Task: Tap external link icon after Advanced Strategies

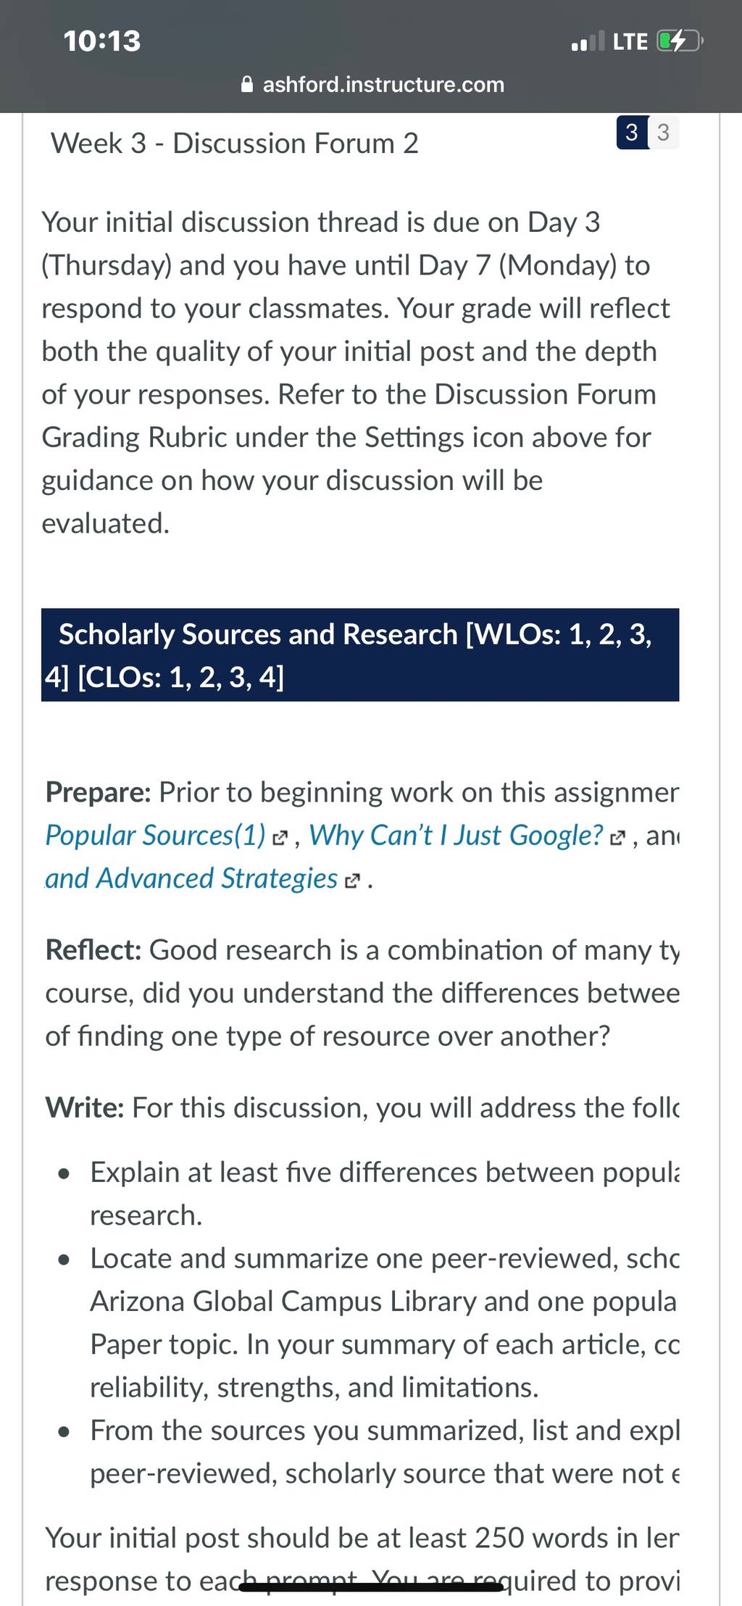Action: pyautogui.click(x=351, y=882)
